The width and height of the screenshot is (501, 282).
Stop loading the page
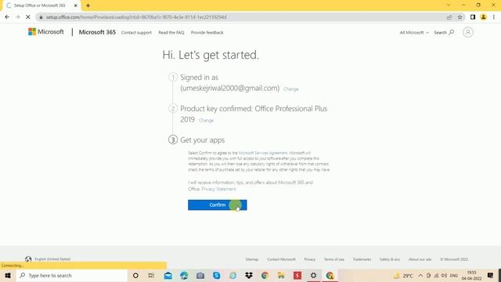(28, 17)
